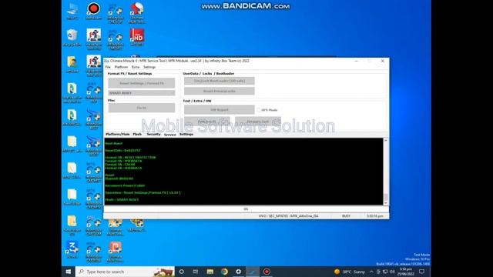Click the Reset PrivacyLocks button
493x277 pixels.
click(x=219, y=91)
